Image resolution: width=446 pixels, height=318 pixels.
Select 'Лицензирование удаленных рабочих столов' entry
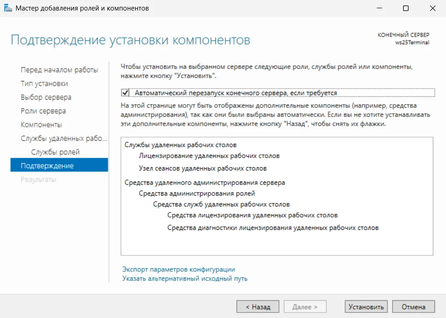(x=209, y=156)
